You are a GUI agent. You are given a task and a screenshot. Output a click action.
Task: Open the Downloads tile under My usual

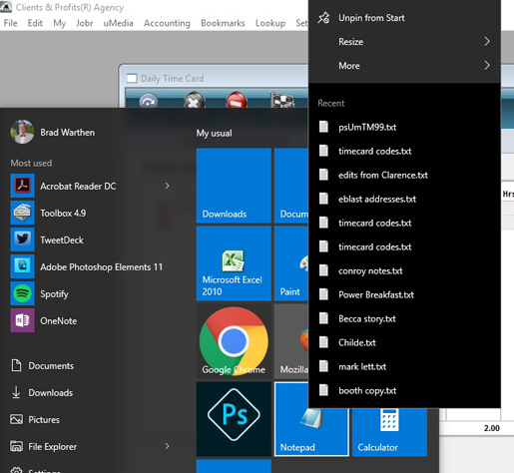click(x=234, y=186)
